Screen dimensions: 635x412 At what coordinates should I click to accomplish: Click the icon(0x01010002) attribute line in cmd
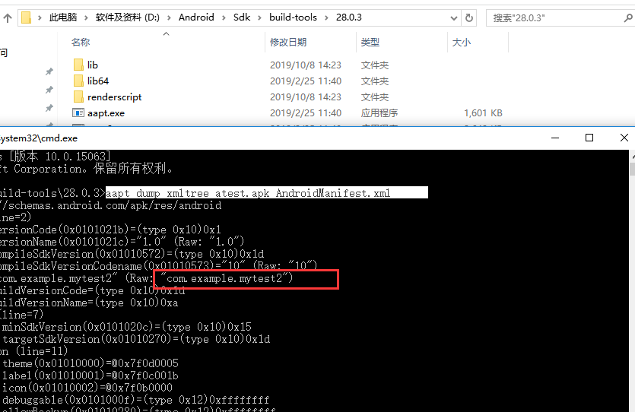[87, 388]
